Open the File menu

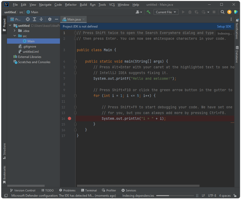click(x=15, y=5)
